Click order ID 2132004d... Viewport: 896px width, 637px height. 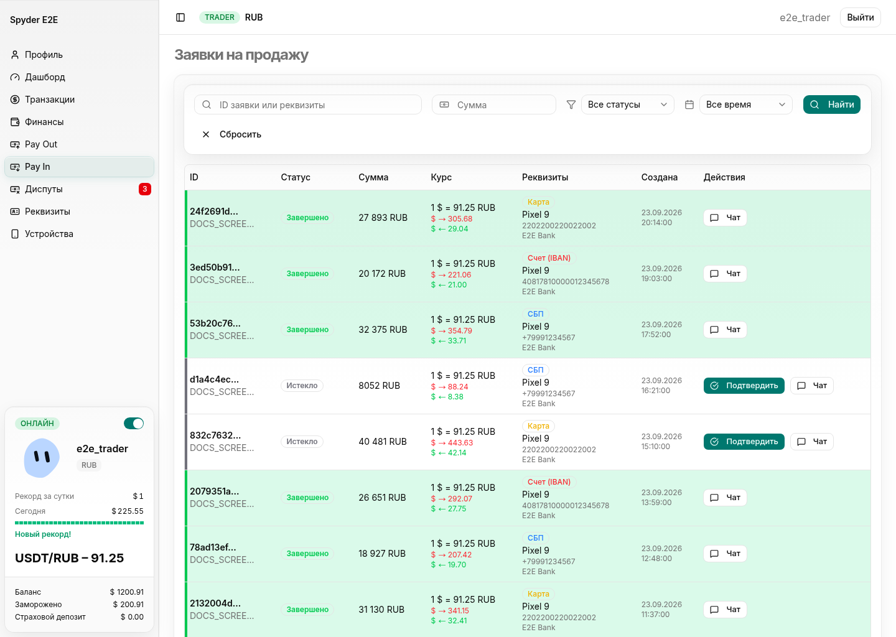pos(215,603)
